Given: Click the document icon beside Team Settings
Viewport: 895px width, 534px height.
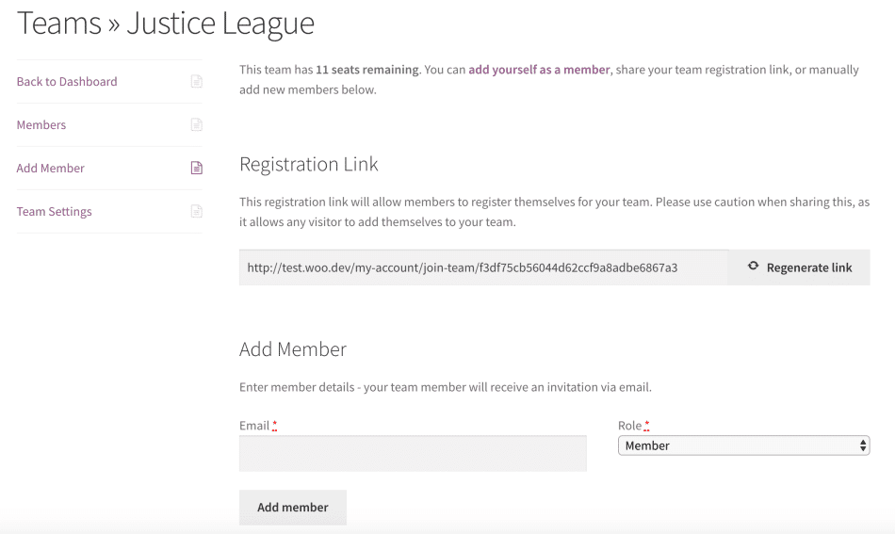Looking at the screenshot, I should click(x=196, y=211).
